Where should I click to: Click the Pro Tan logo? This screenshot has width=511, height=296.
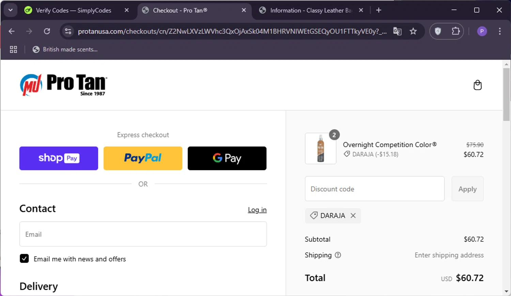click(x=64, y=85)
